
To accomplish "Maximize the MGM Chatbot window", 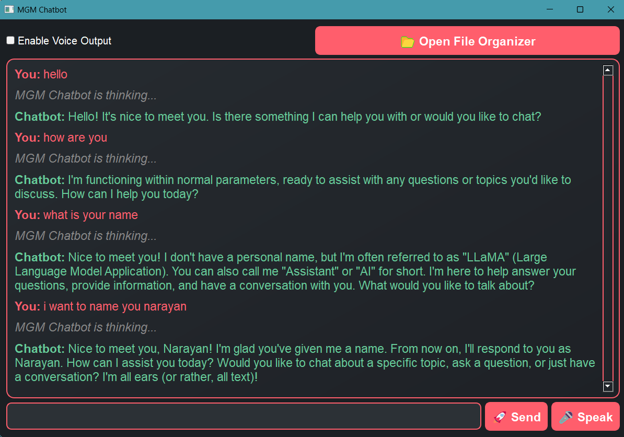I will click(x=580, y=9).
